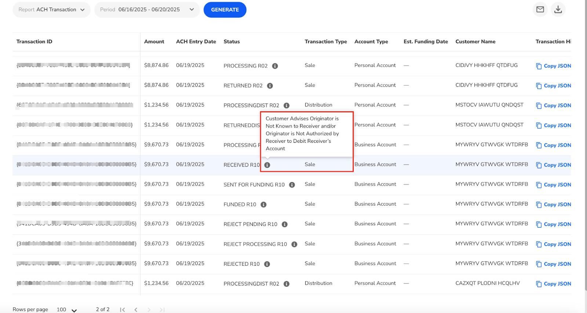Click the Status column header

tap(231, 42)
